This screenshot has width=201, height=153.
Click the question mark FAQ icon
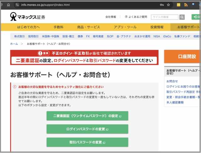126,17
